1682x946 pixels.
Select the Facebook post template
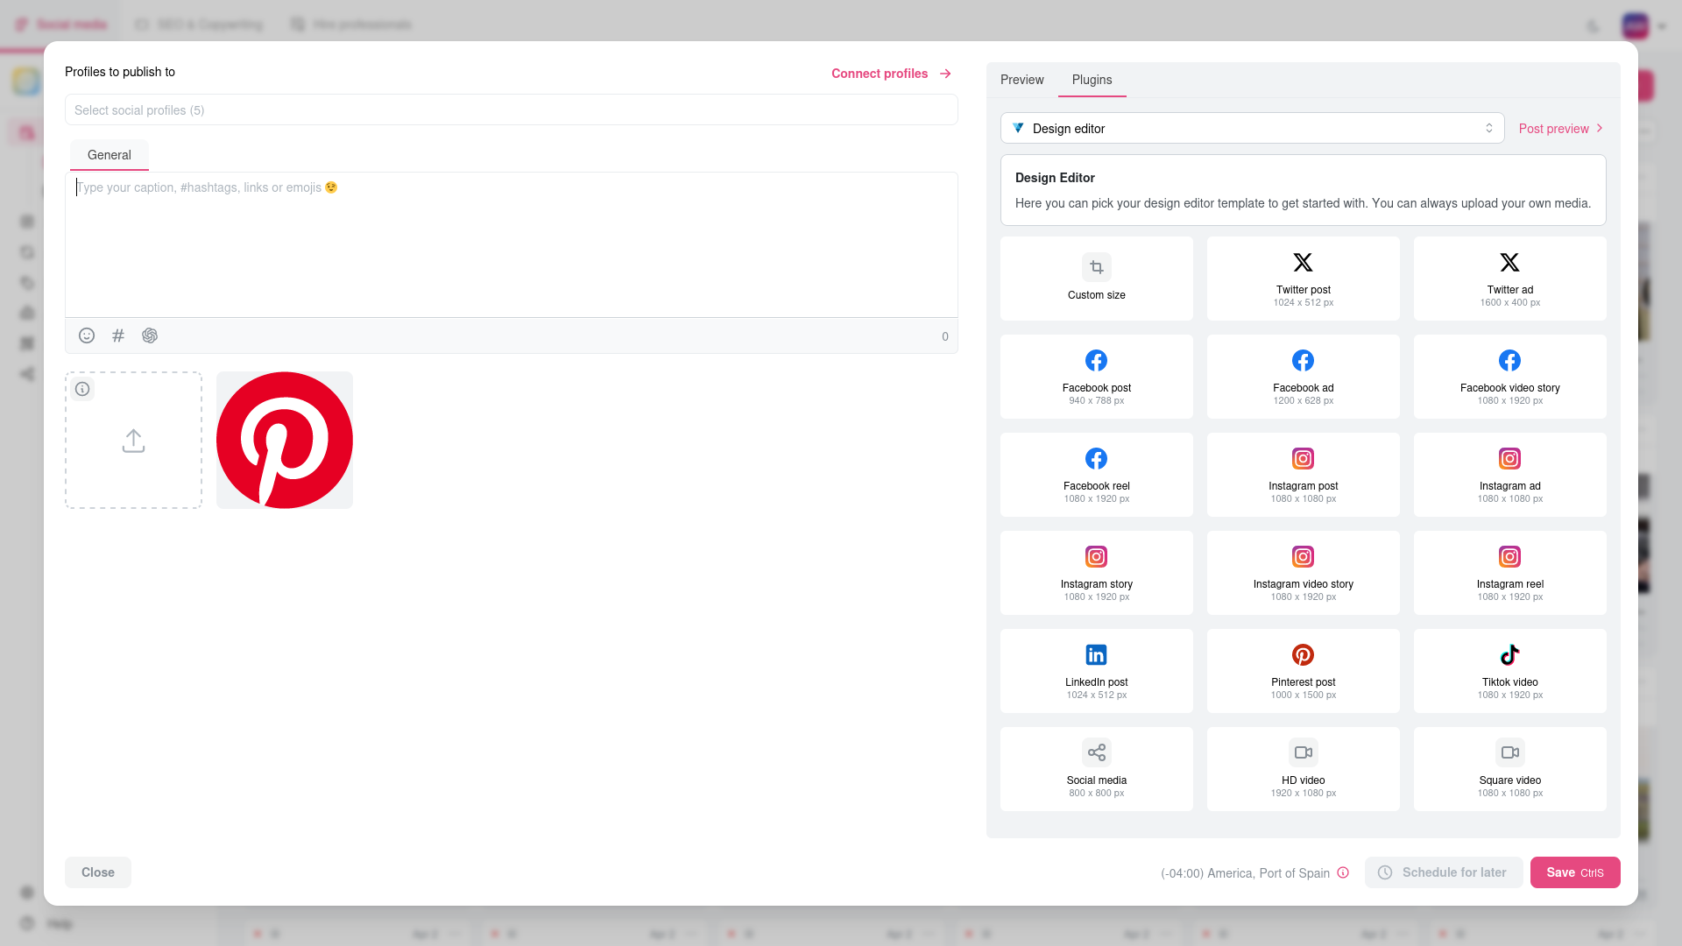tap(1097, 377)
